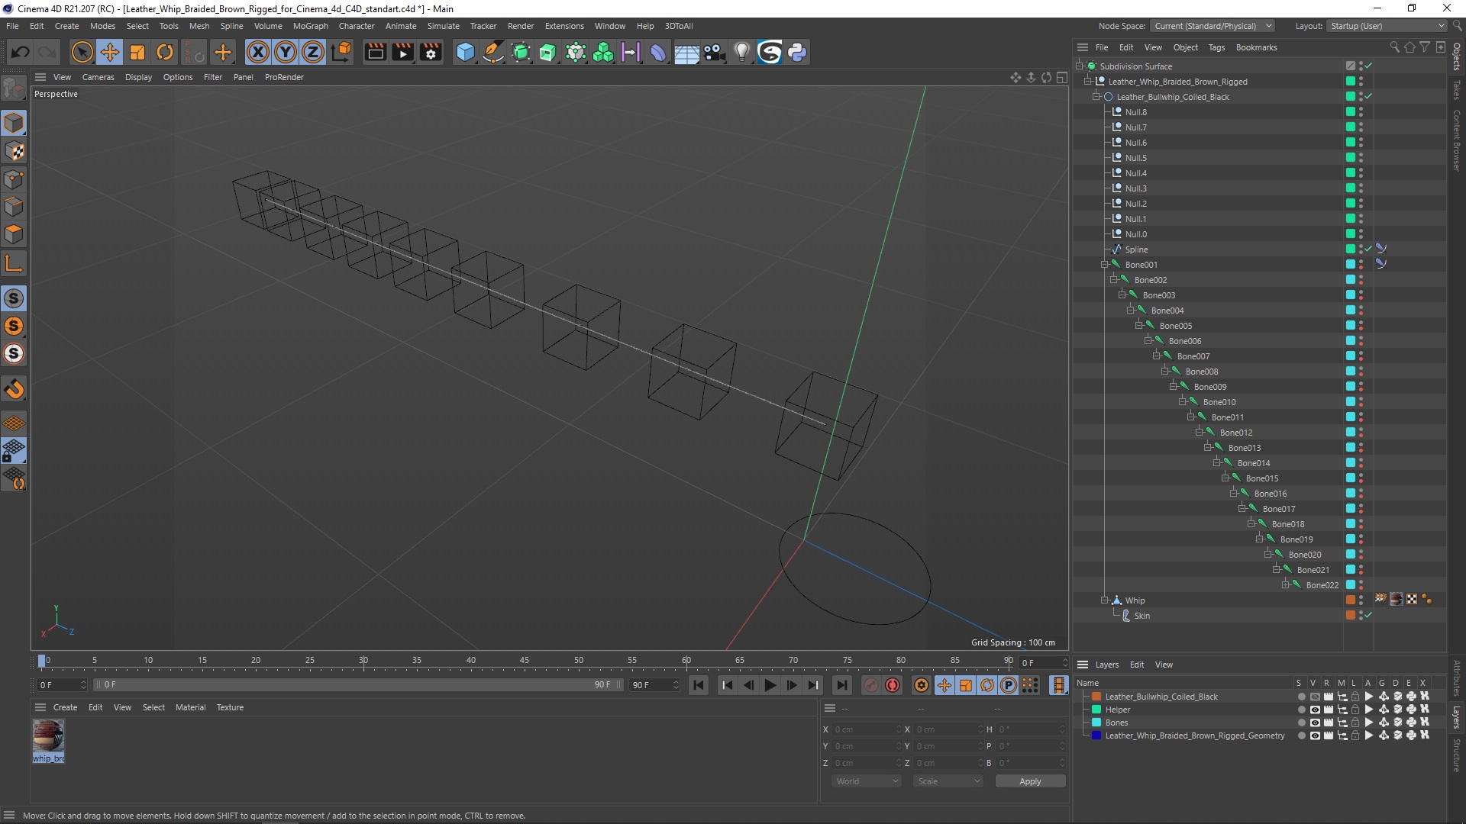Select the Live Selection tool
Viewport: 1466px width, 824px height.
coord(82,52)
